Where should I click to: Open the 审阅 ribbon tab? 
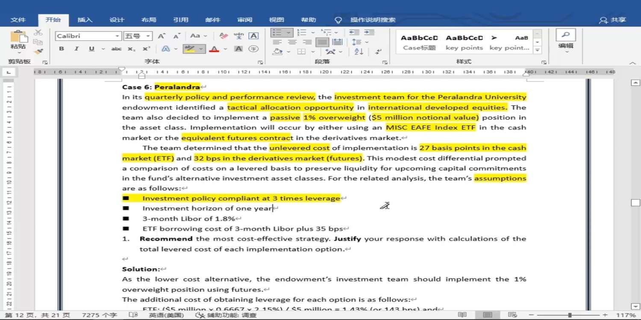[x=245, y=20]
